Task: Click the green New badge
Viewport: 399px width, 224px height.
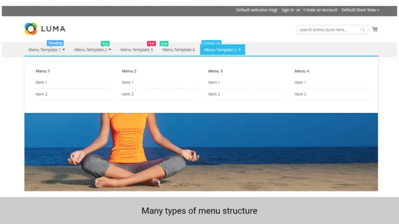Action: pos(164,44)
